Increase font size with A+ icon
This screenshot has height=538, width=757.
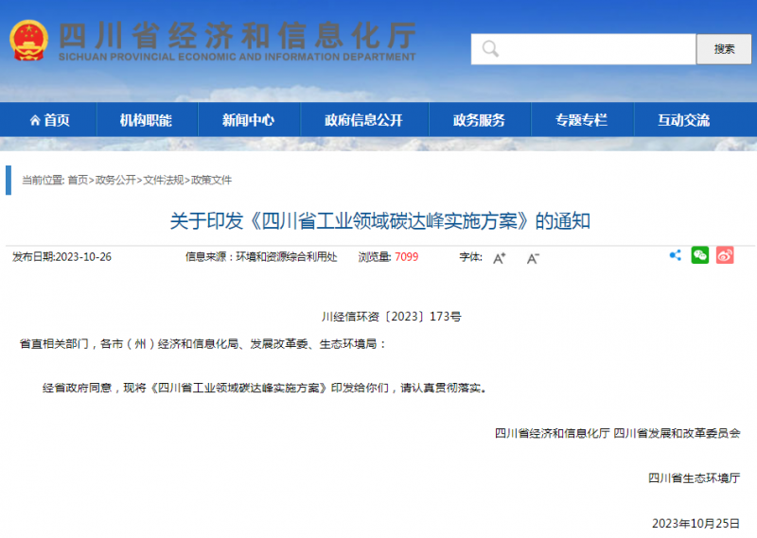point(500,258)
